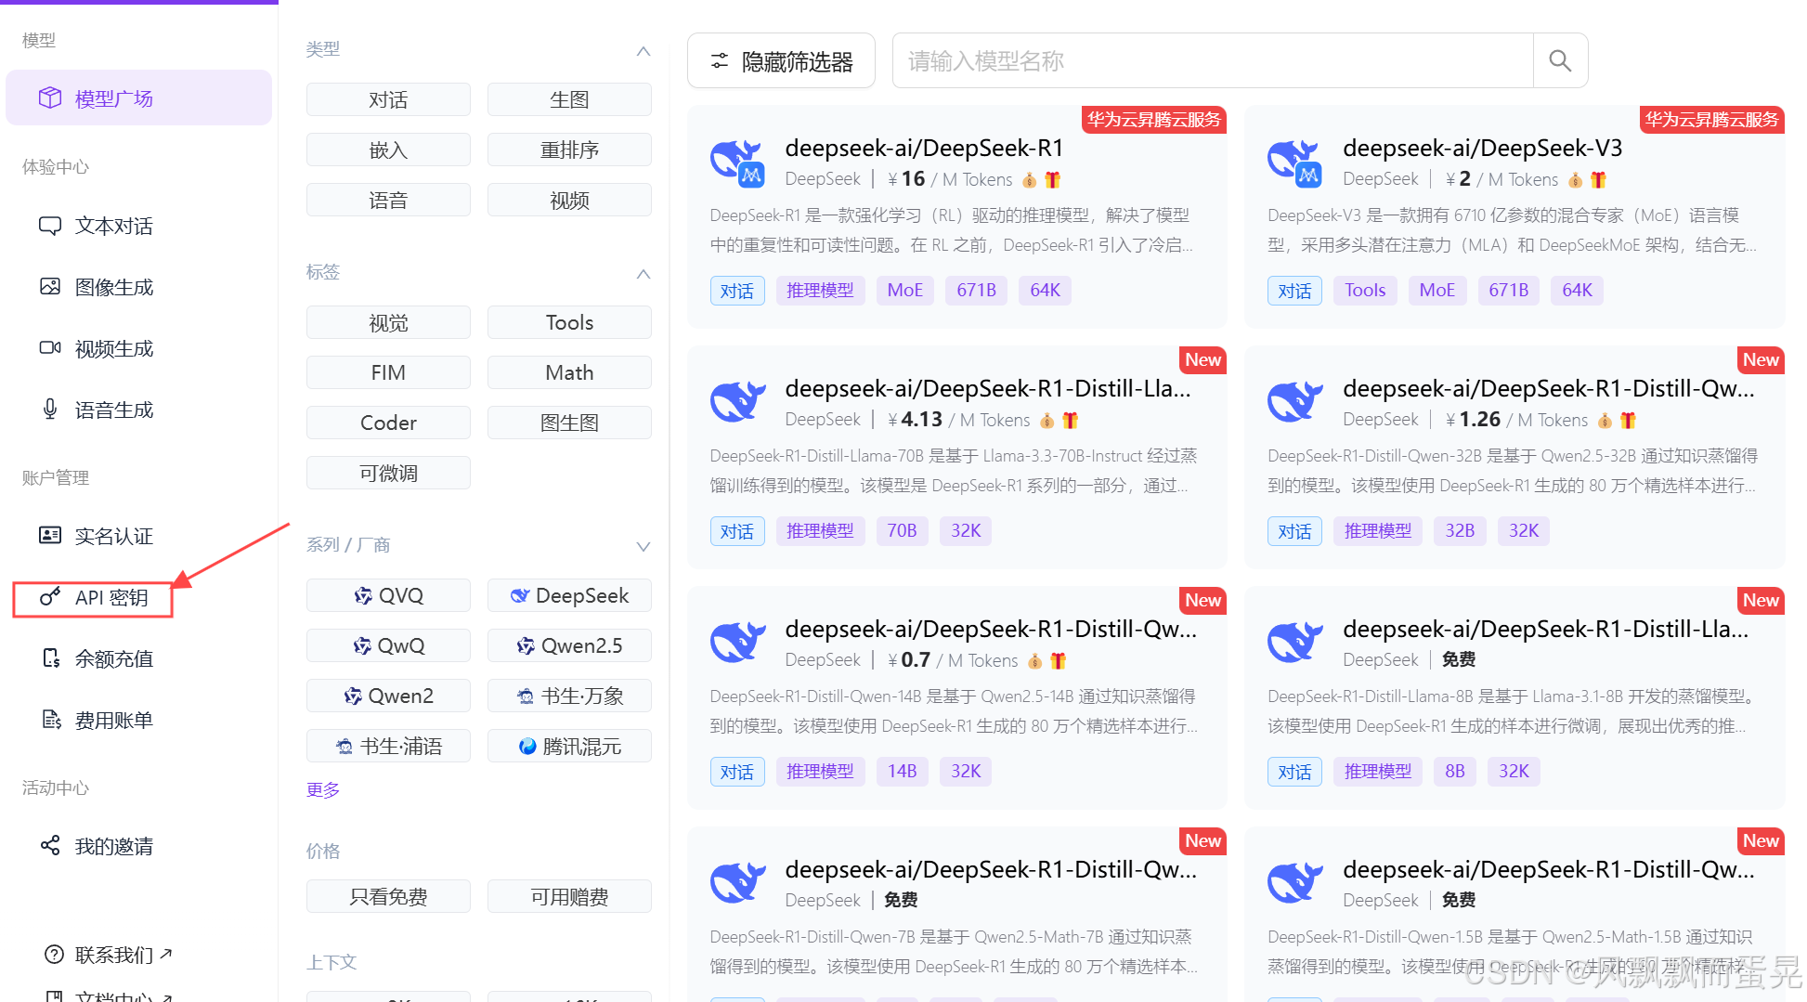Click the 余额充值 wallet icon
This screenshot has height=1002, width=1807.
[x=50, y=658]
